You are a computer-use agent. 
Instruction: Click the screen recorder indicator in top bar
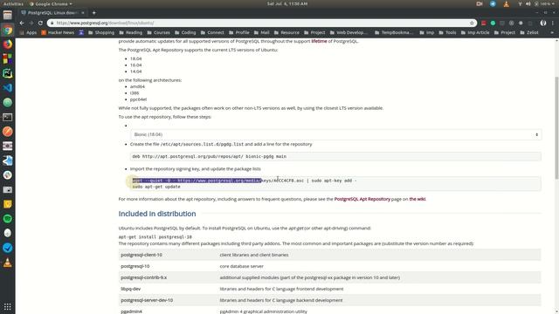480,3
